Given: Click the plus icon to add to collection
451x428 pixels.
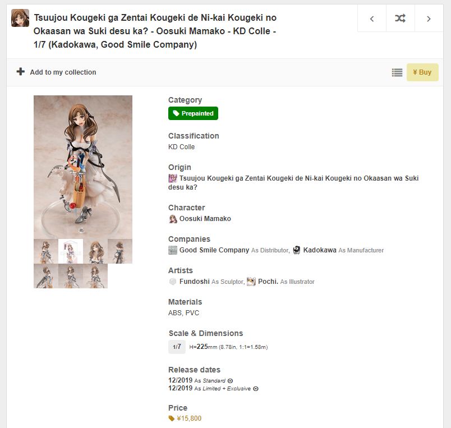Looking at the screenshot, I should [x=21, y=72].
